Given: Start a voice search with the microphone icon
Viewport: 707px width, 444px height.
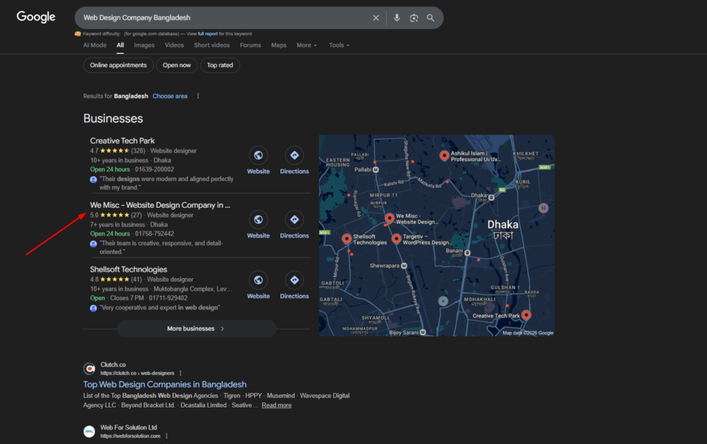Looking at the screenshot, I should [x=396, y=17].
